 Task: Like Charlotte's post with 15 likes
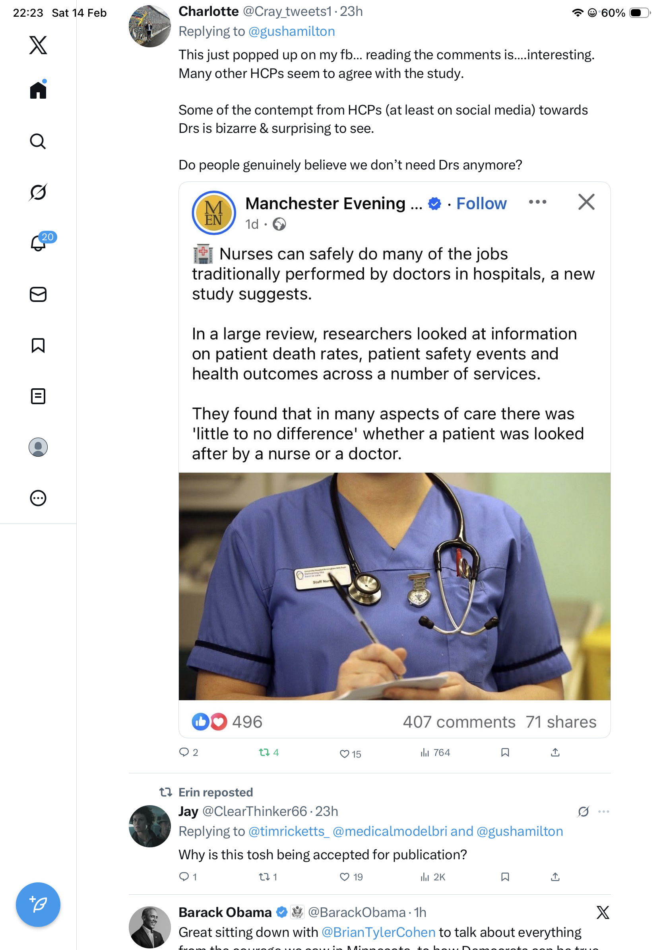pos(344,754)
